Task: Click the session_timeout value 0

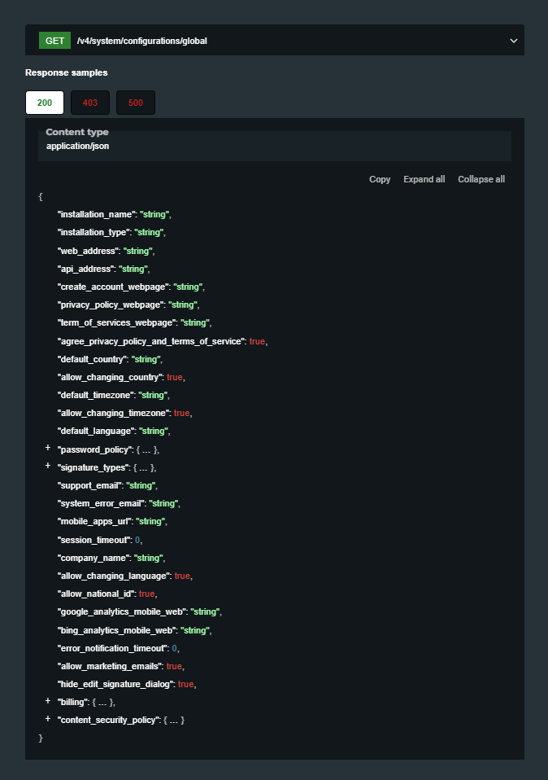Action: [x=137, y=540]
